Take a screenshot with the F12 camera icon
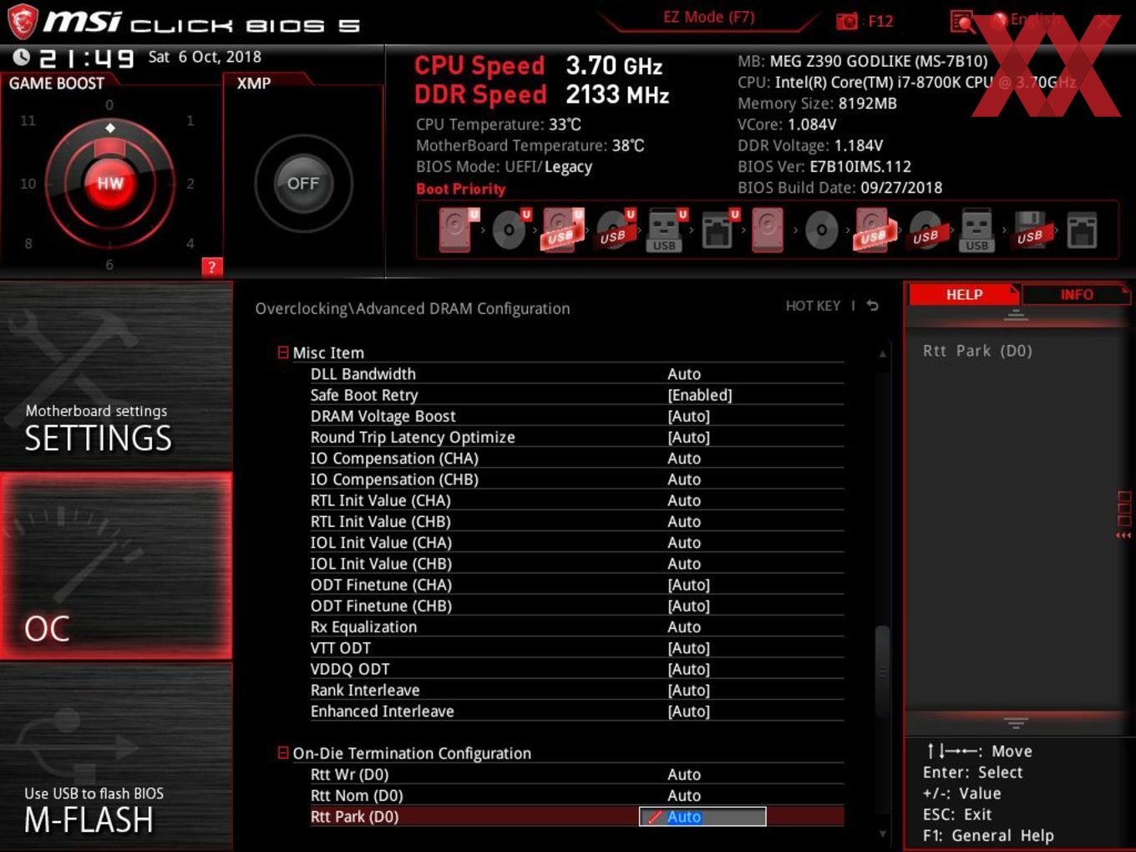Image resolution: width=1136 pixels, height=852 pixels. click(847, 21)
